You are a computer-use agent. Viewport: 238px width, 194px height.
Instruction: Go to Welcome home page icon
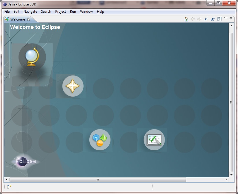pos(186,19)
